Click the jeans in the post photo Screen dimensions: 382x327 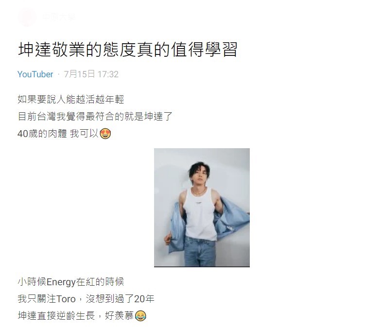[200, 252]
